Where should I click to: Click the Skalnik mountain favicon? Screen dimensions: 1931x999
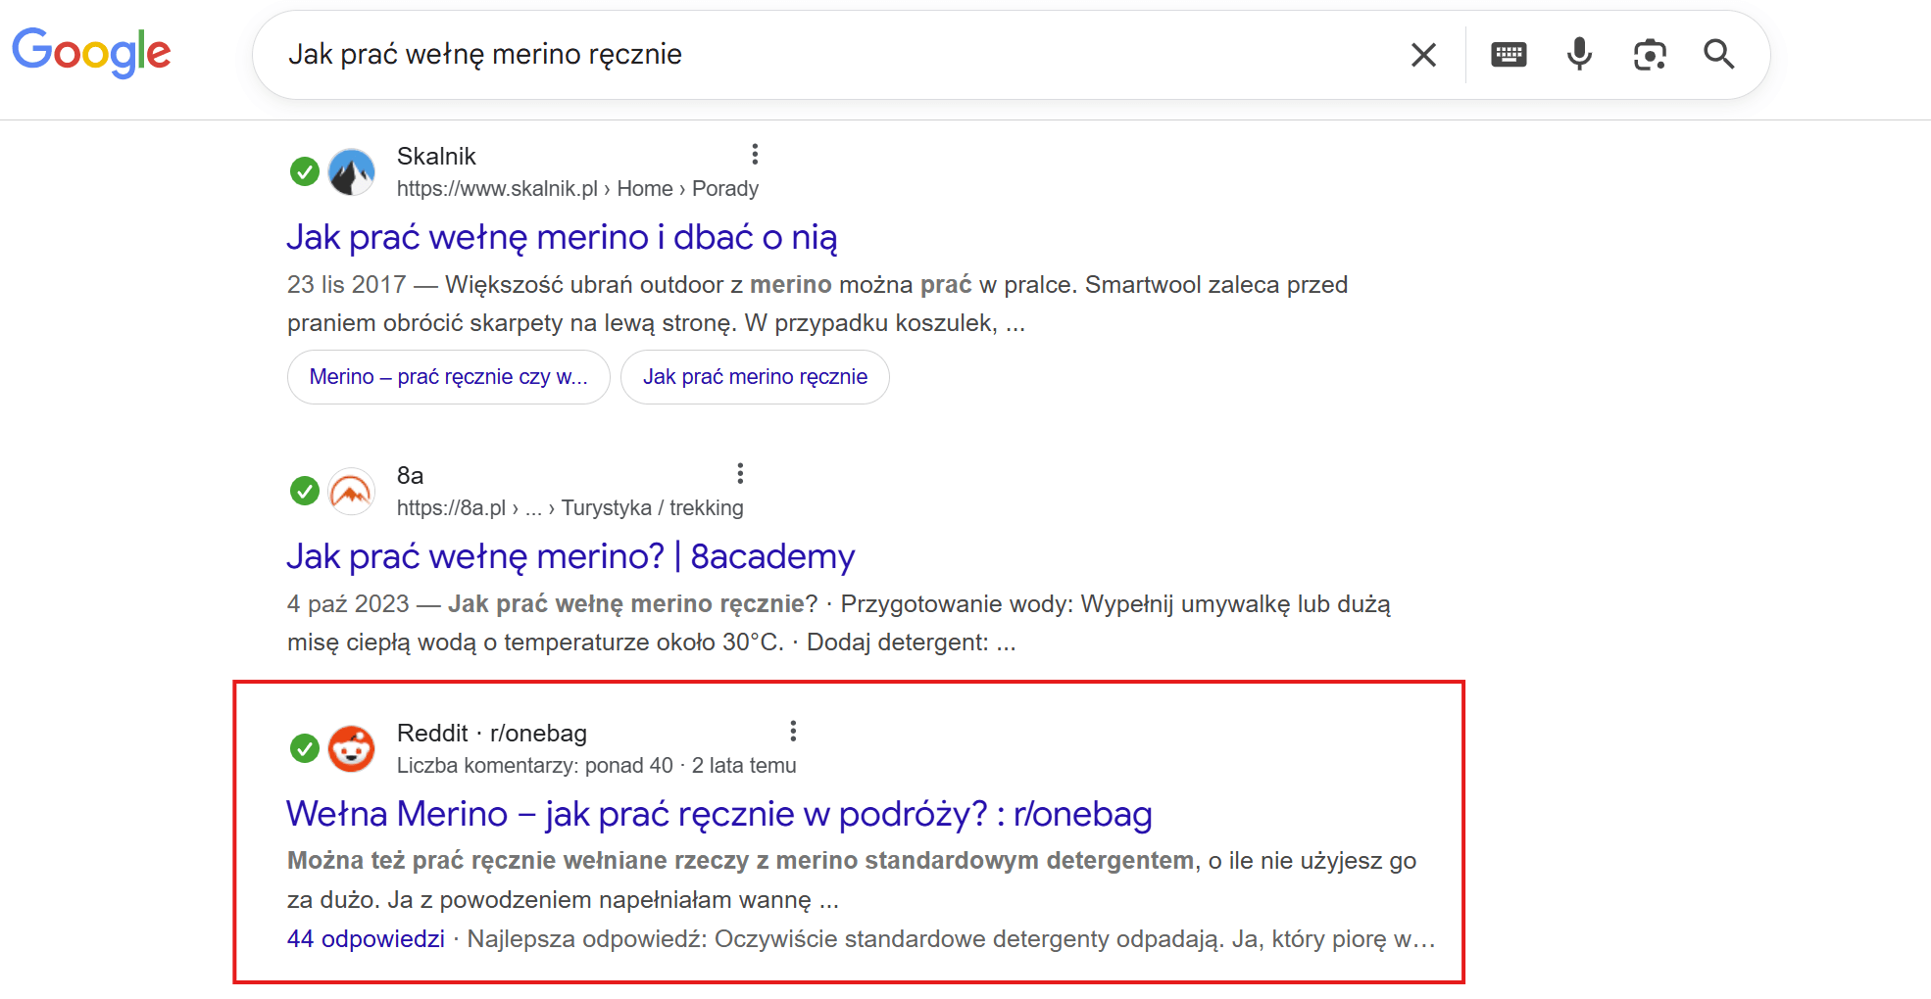coord(351,172)
